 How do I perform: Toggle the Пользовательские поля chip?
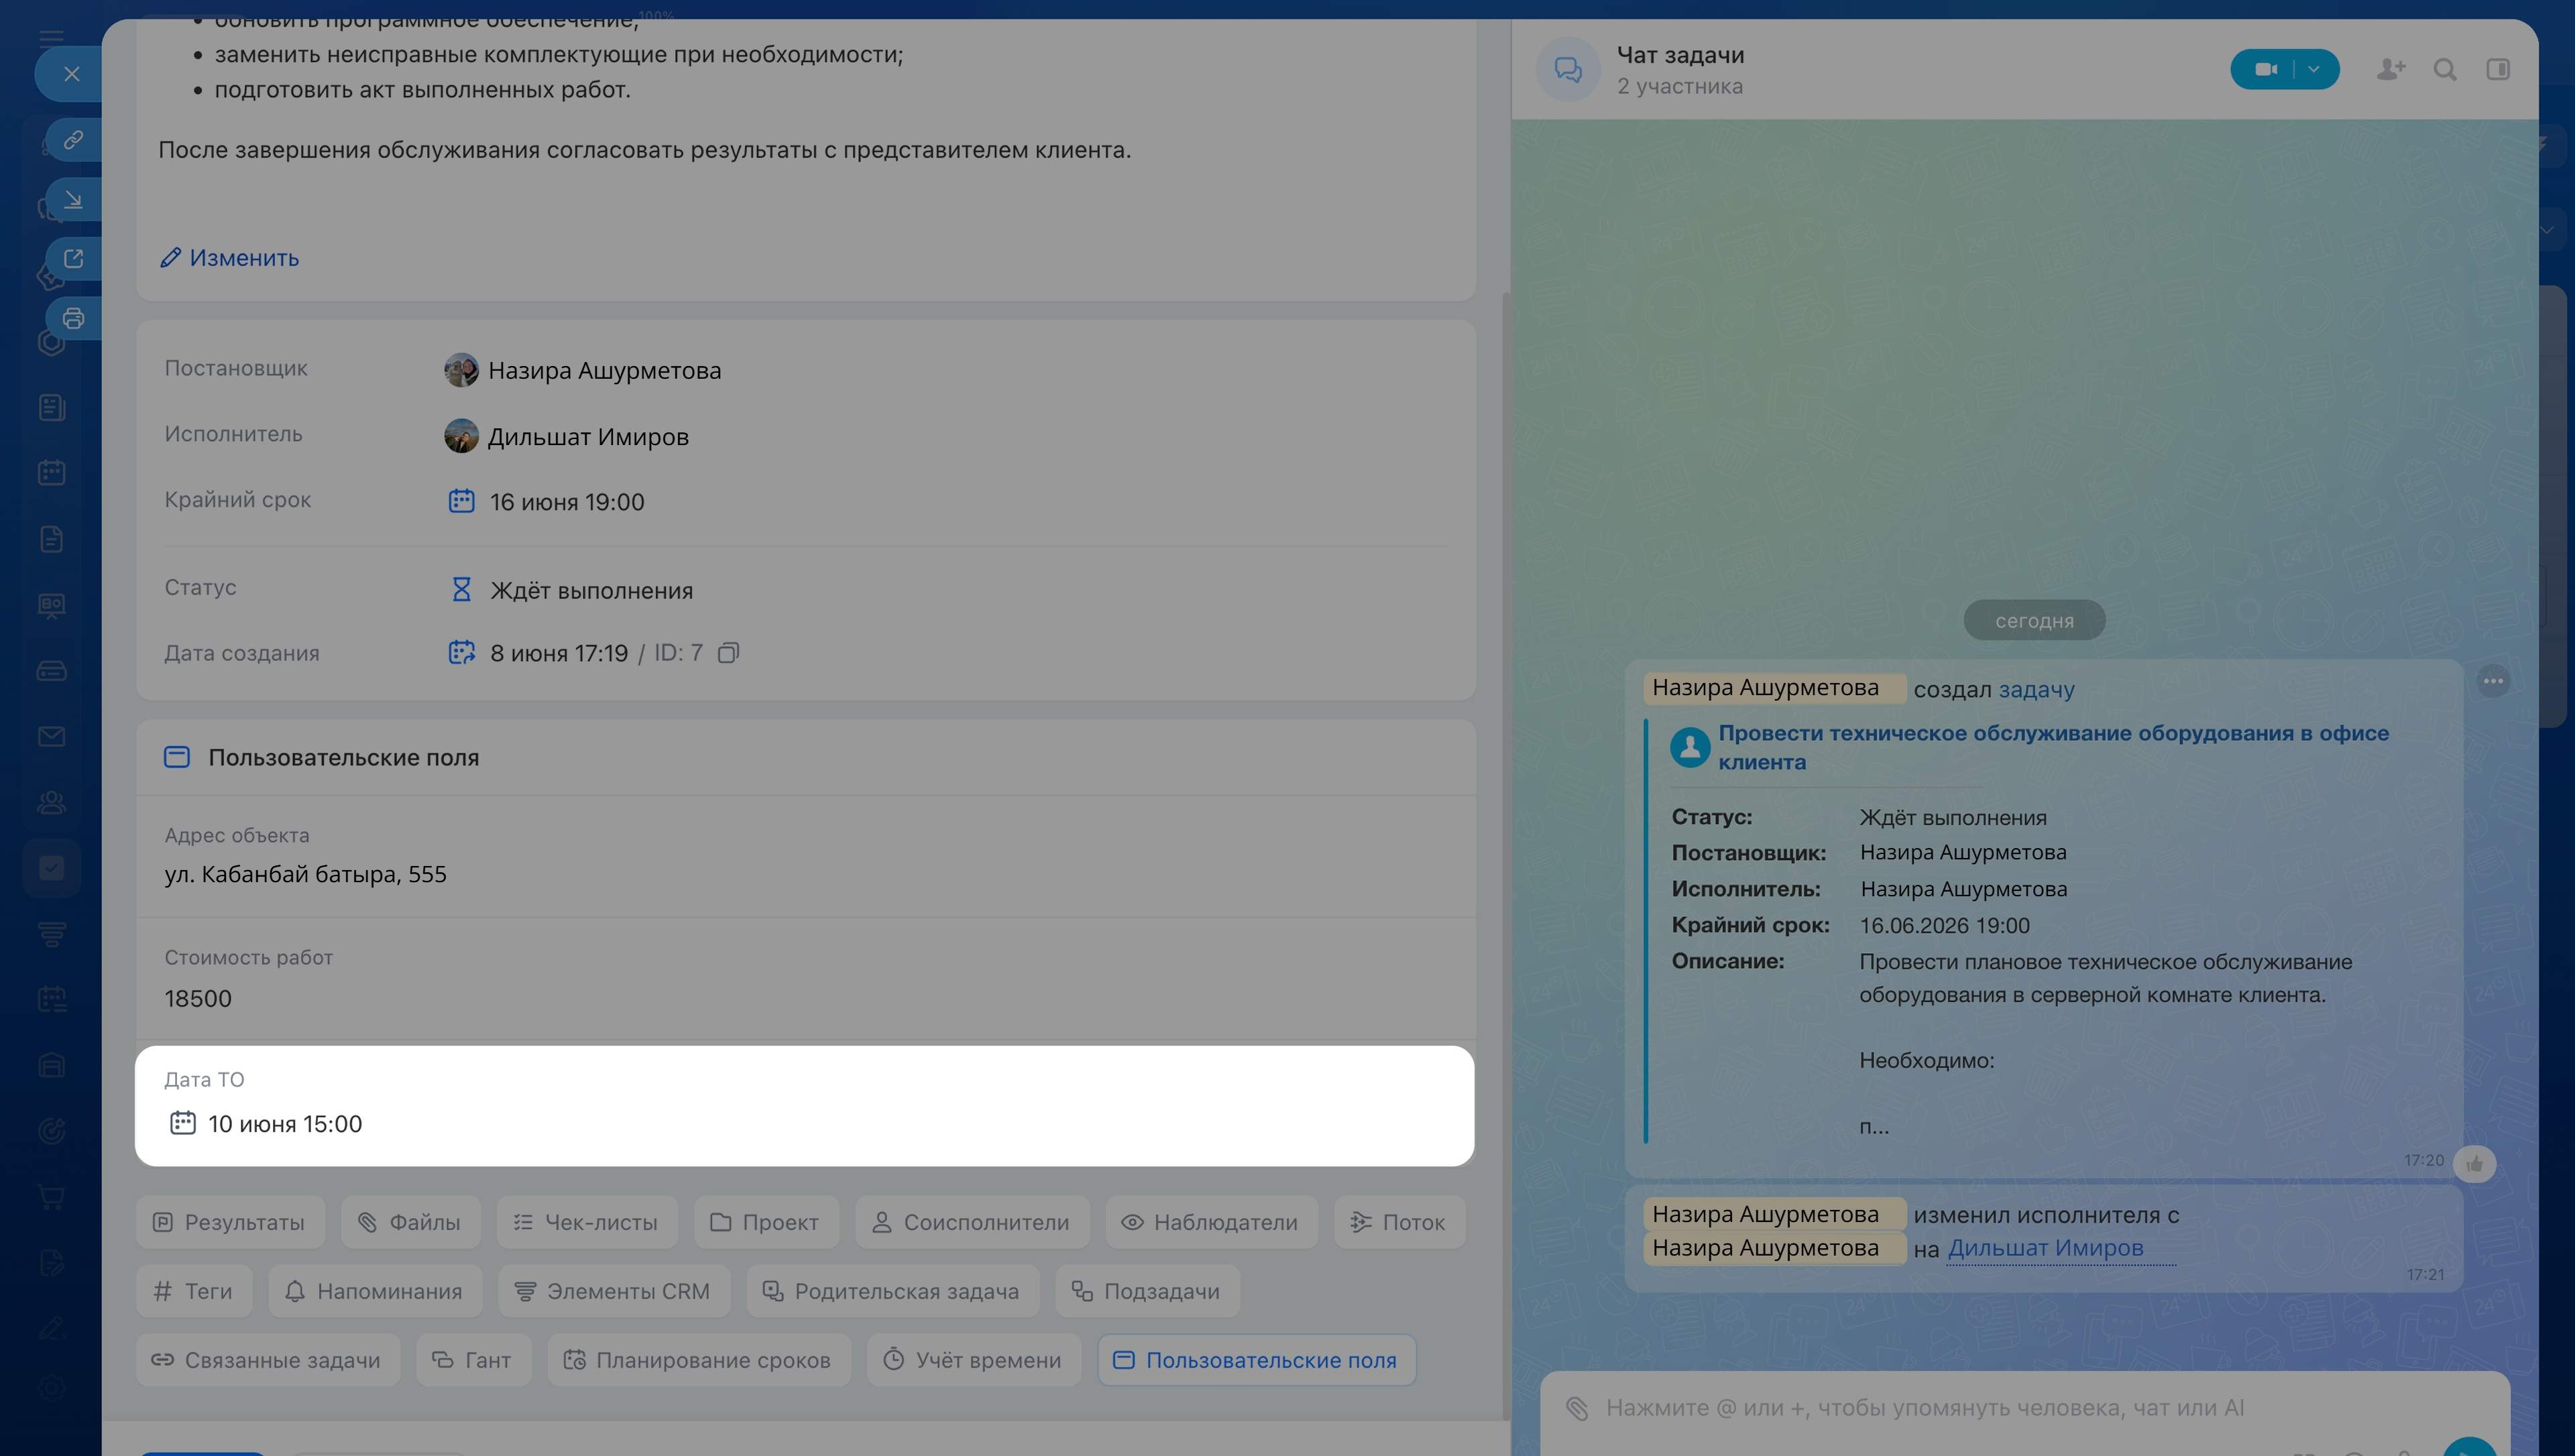point(1256,1360)
